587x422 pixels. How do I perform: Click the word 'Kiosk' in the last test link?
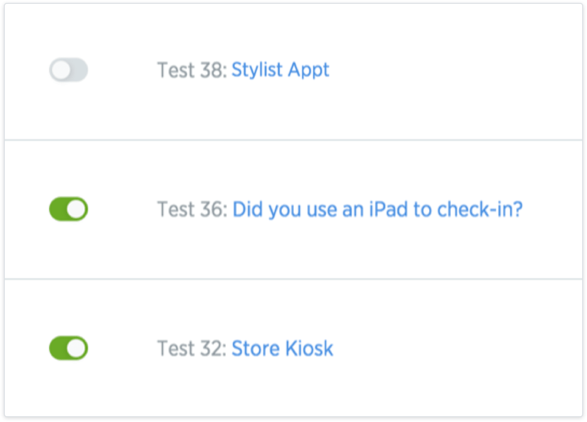308,348
